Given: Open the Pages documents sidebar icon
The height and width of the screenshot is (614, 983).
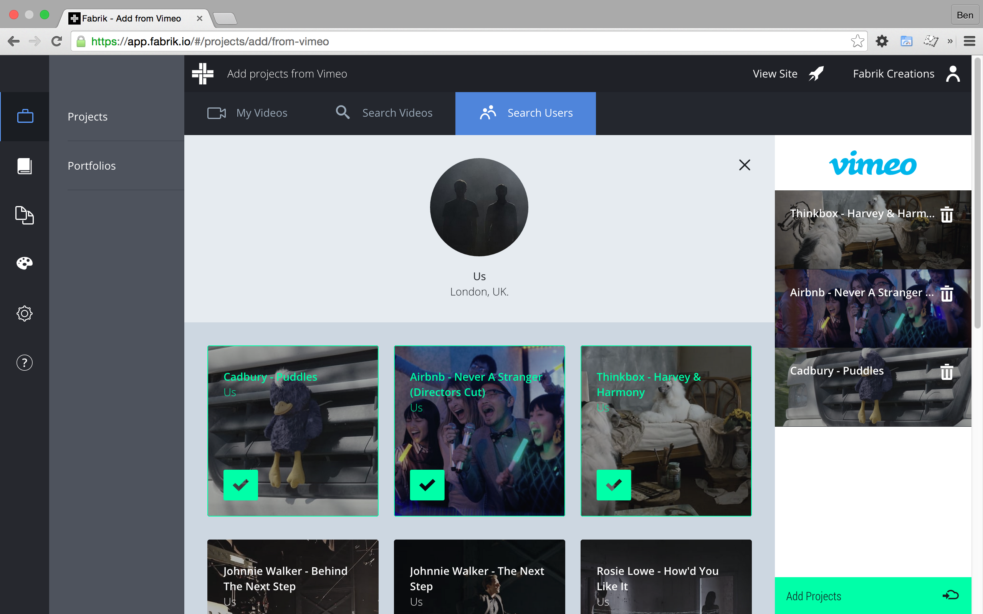Looking at the screenshot, I should click(25, 215).
